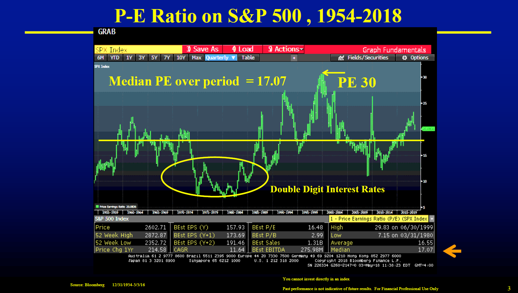
Task: Choose the 7Y time range
Action: [167, 58]
